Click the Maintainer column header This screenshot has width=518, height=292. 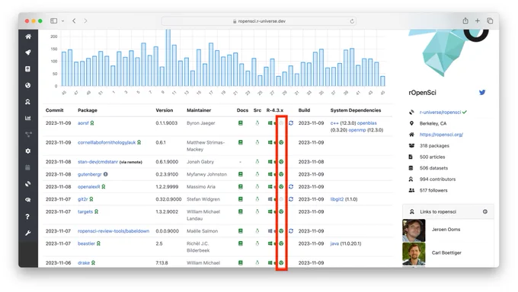point(199,110)
